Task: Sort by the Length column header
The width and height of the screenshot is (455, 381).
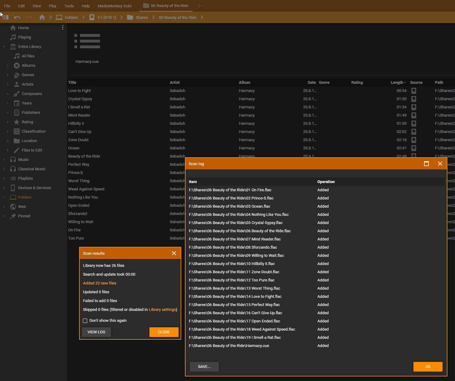Action: [x=397, y=83]
